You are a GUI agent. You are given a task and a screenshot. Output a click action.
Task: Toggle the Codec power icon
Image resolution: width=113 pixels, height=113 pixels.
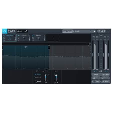[x=93, y=82]
